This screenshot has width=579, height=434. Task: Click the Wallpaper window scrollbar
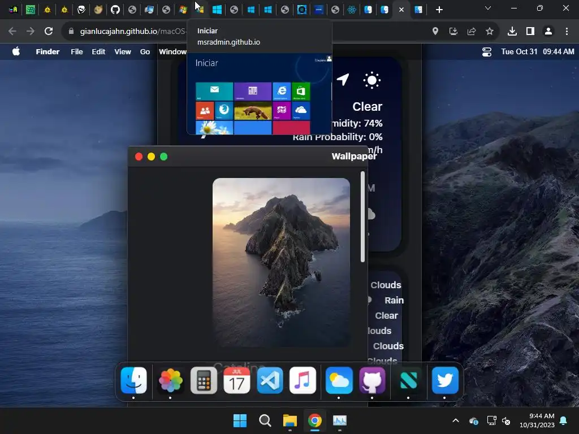click(362, 216)
